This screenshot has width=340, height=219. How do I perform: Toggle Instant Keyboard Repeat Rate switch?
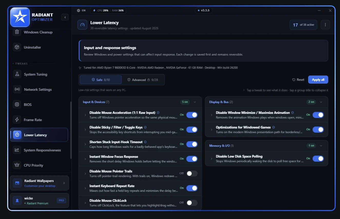(x=192, y=188)
